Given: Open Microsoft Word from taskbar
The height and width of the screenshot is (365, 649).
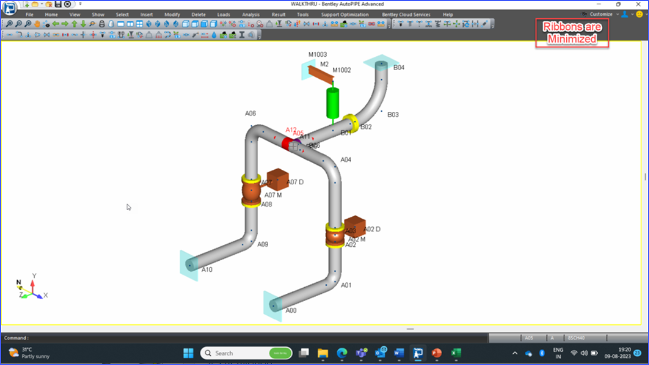Looking at the screenshot, I should point(399,353).
